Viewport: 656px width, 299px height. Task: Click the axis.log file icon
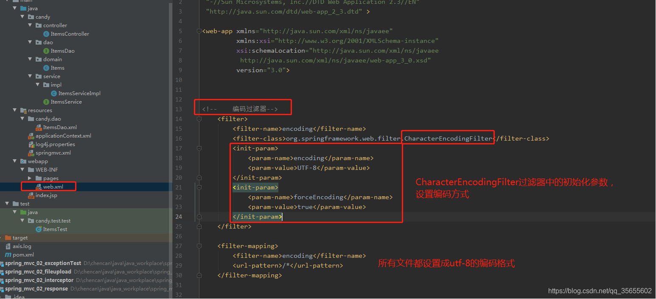8,246
